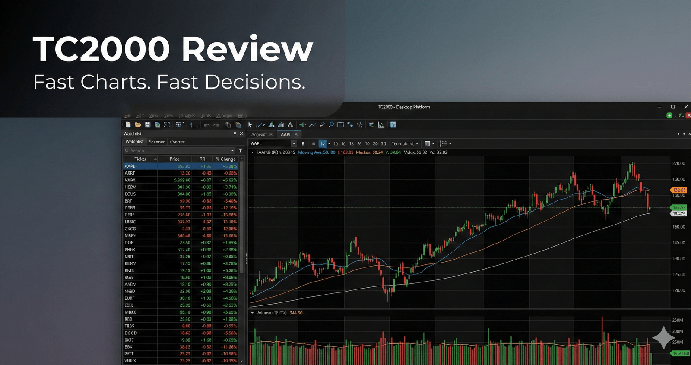Switch to the Contrer tab
The height and width of the screenshot is (365, 691).
tap(177, 142)
